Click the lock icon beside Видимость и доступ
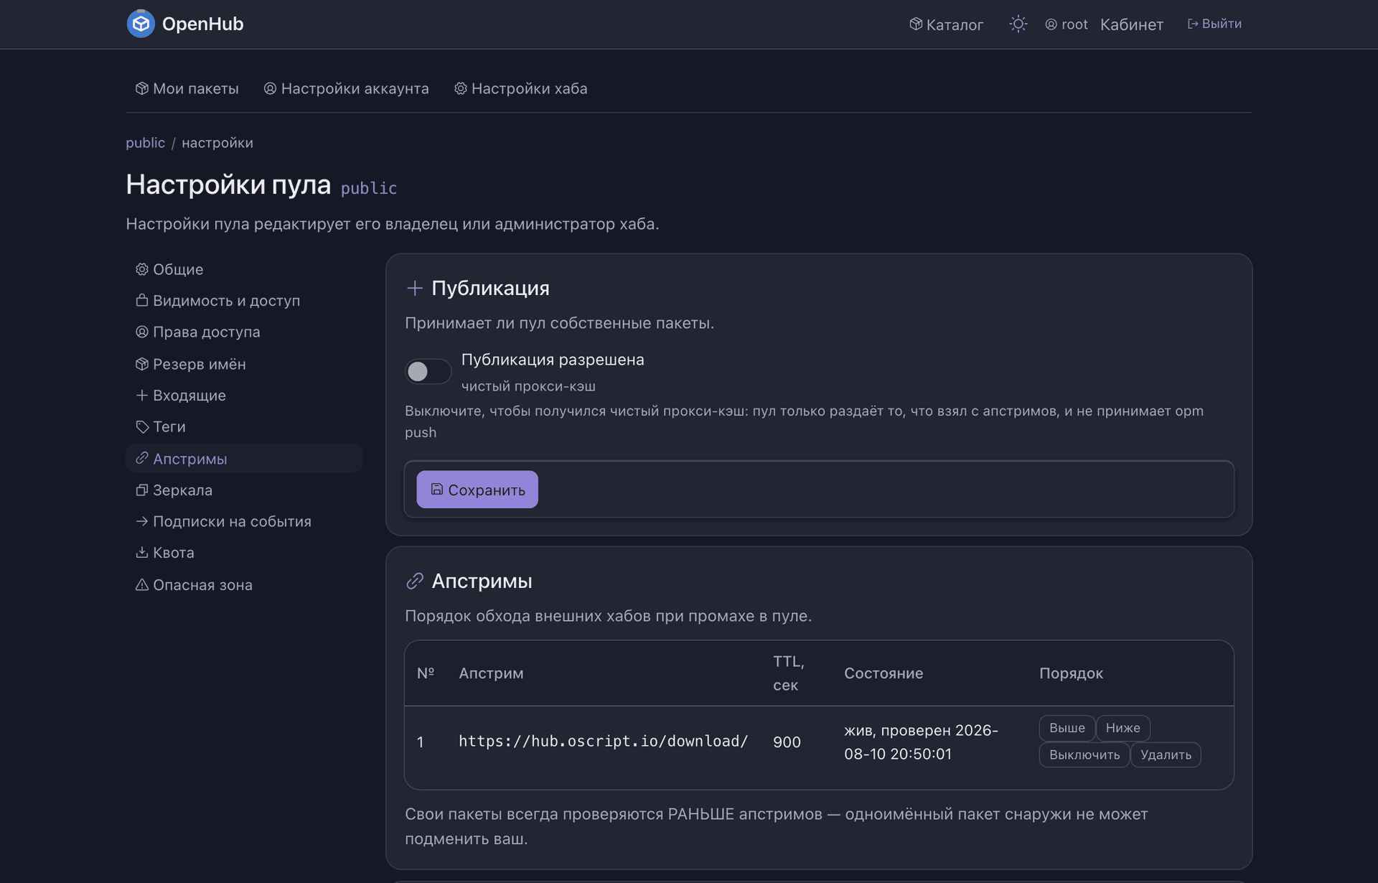 pos(142,300)
